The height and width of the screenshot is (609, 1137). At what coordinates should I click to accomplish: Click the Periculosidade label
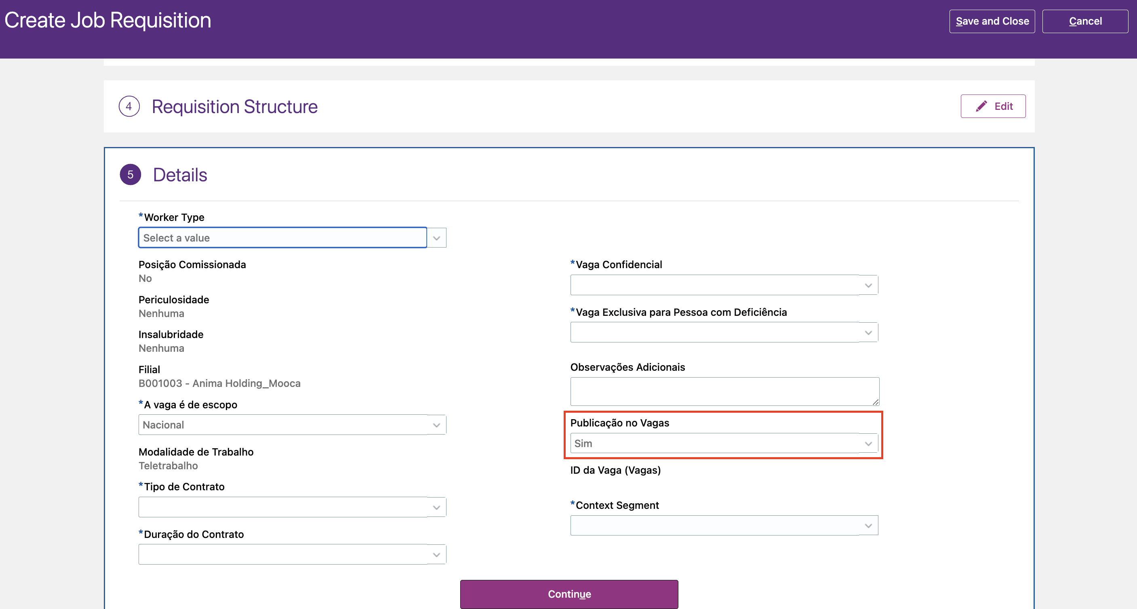click(x=173, y=300)
